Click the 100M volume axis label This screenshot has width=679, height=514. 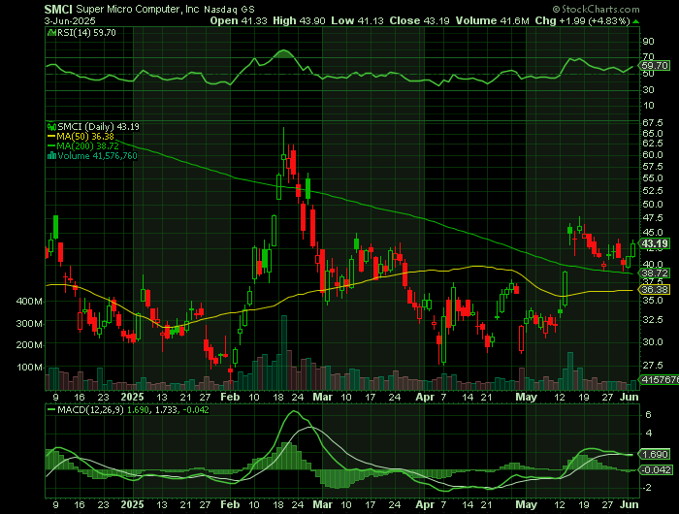pos(29,368)
